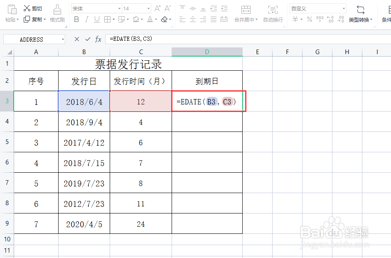Screen dimensions: 391x258
Task: Expand the font color dropdown arrow
Action: [156, 20]
